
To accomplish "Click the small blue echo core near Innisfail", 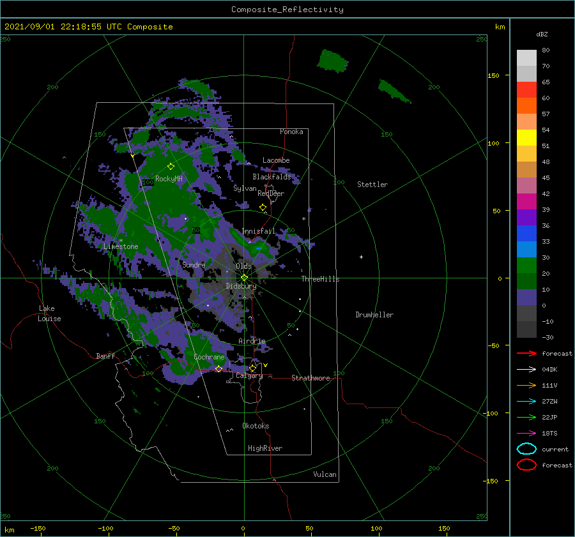I will click(x=259, y=248).
